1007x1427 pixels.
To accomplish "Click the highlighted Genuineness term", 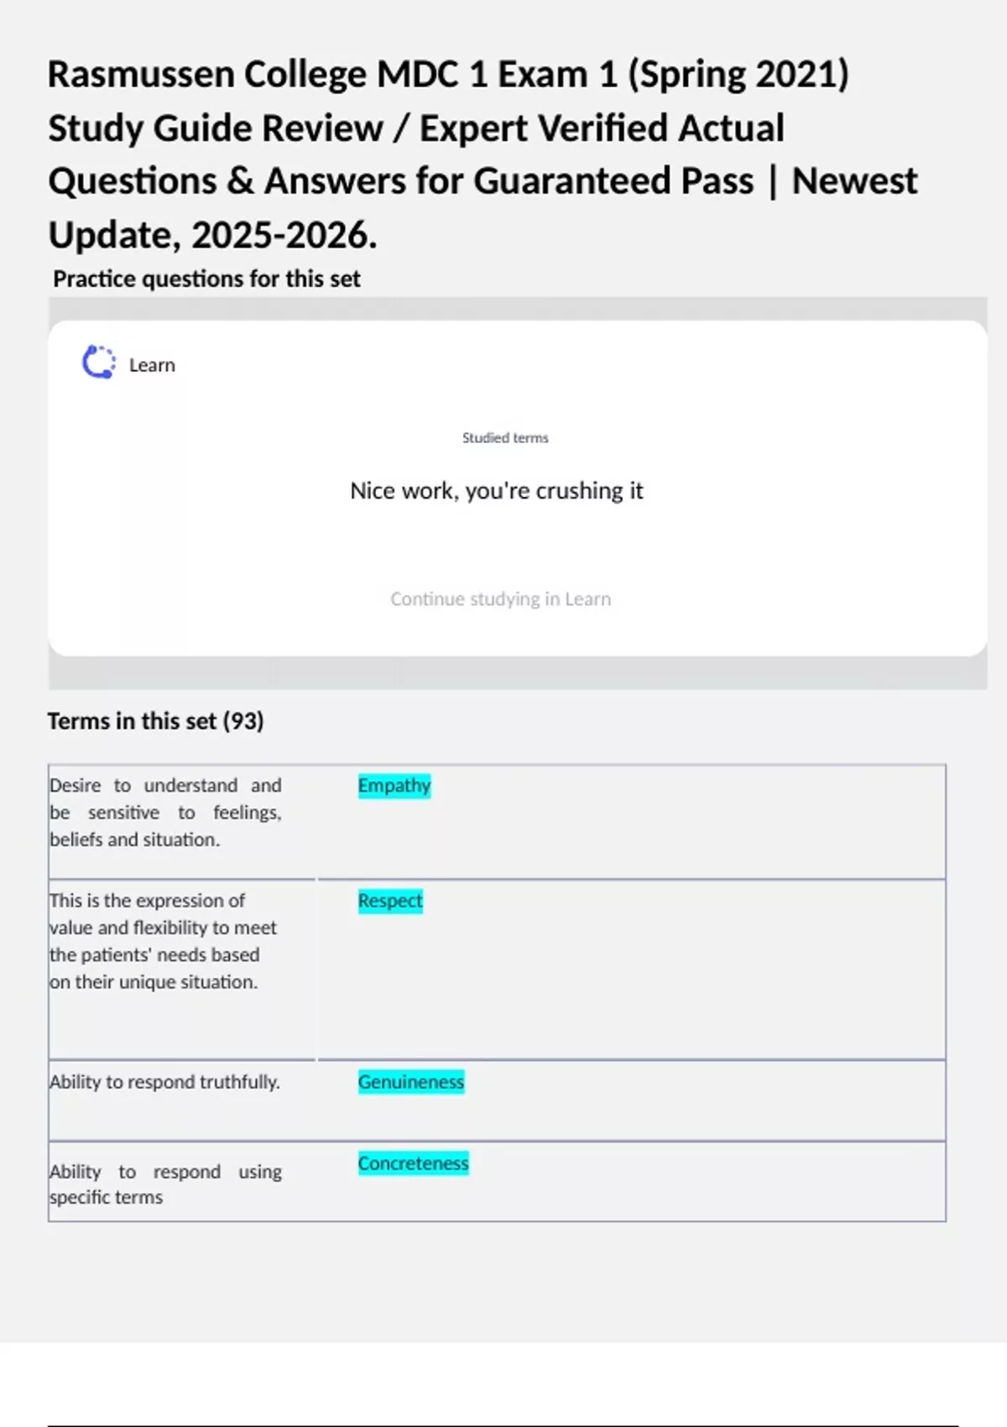I will [410, 1082].
